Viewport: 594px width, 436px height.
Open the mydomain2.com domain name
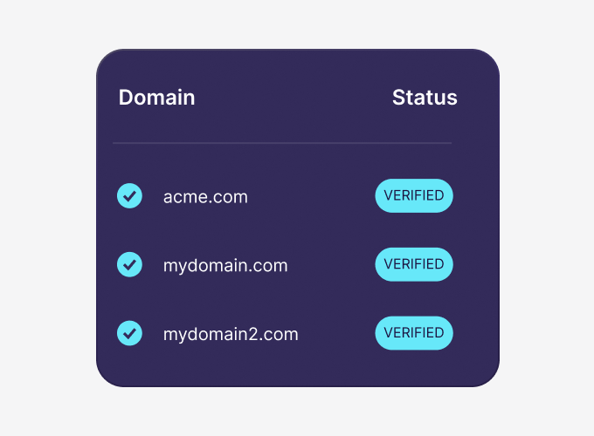[x=231, y=334]
